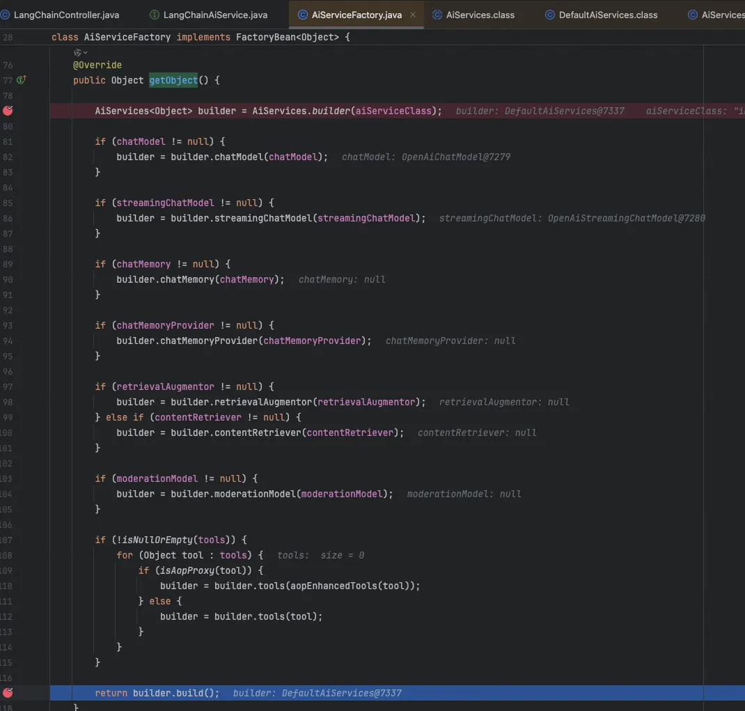Click the implements-method gutter icon at line 77
The image size is (745, 711).
click(x=21, y=80)
